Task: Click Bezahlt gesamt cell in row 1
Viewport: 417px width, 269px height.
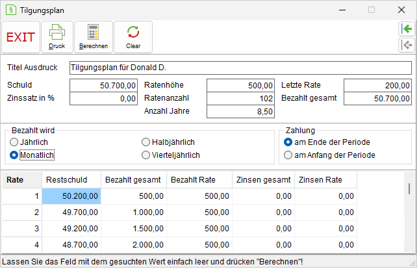Action: [134, 196]
